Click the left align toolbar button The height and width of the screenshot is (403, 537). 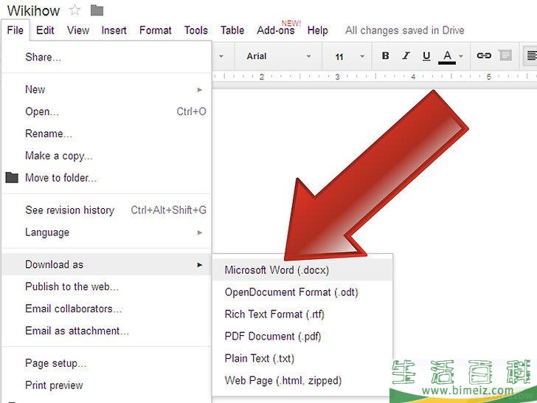click(531, 56)
